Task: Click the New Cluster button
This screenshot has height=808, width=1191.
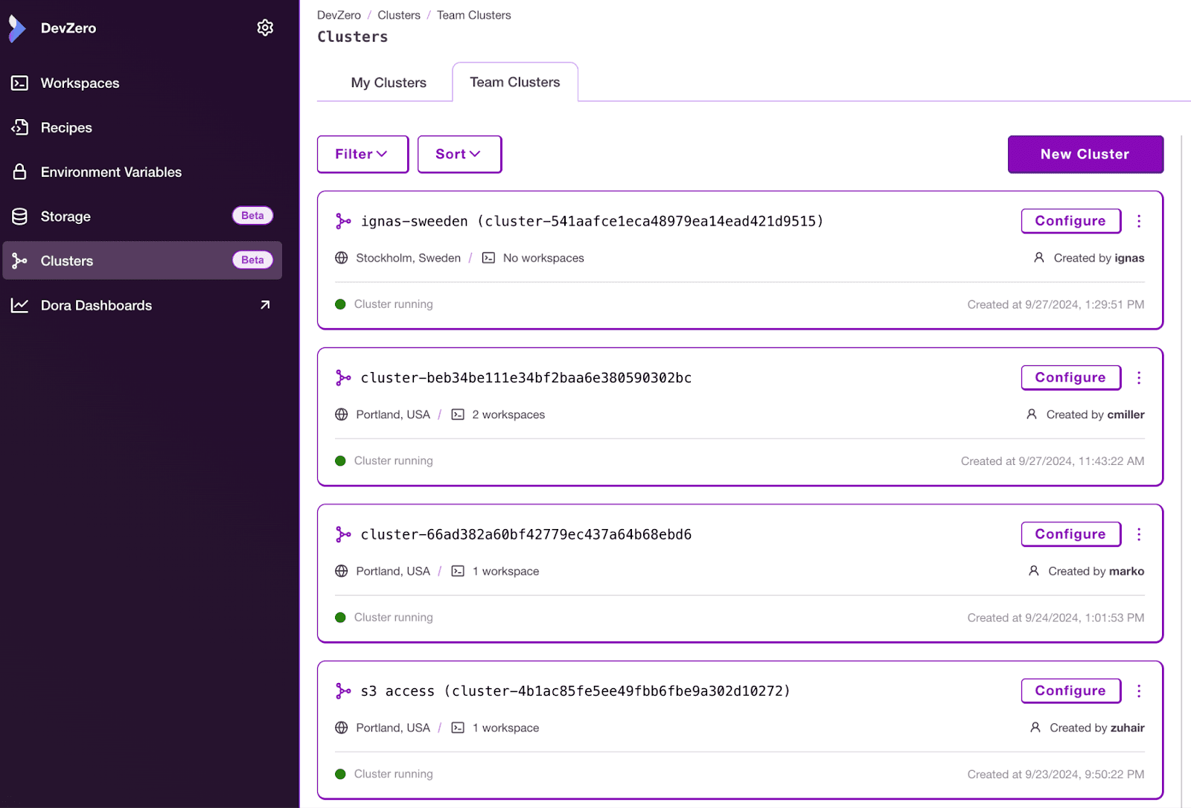Action: click(x=1085, y=154)
